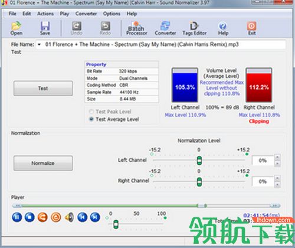295x248 pixels.
Task: Click the Size row showing 8.44 MB
Action: click(122, 99)
